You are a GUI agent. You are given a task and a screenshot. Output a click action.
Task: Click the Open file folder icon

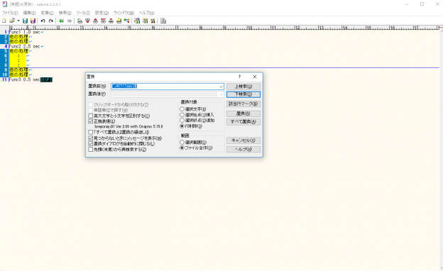[x=12, y=21]
